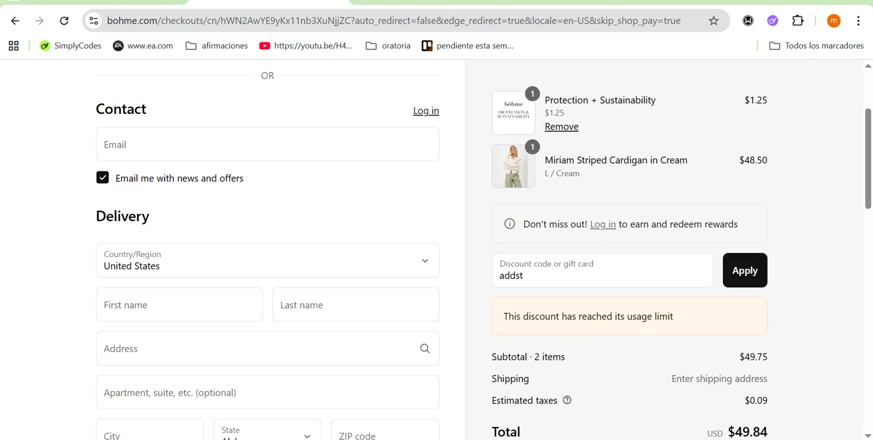Go back to the previous page

click(x=15, y=21)
